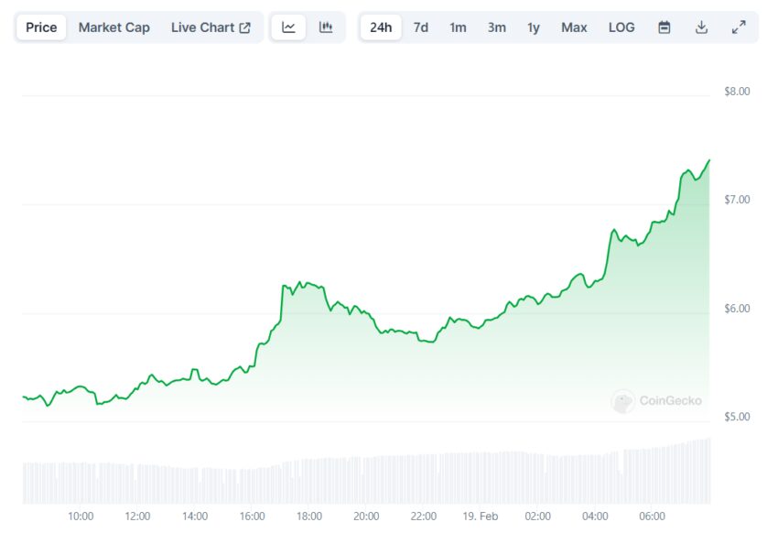The height and width of the screenshot is (544, 778).
Task: Select the 24h time range
Action: click(381, 27)
